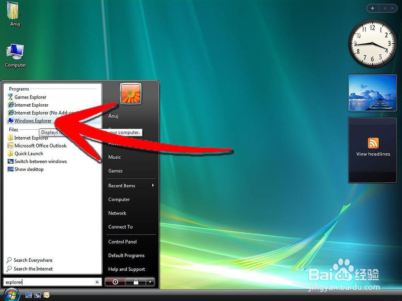Clear the search box with X
402x301 pixels.
tap(97, 282)
